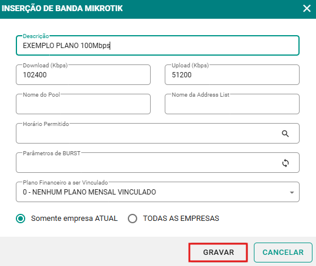Focus the Nome da Address List field
The image size is (316, 266).
[x=232, y=104]
